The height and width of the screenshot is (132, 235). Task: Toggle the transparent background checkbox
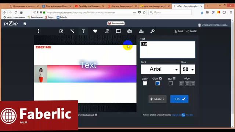click(96, 115)
